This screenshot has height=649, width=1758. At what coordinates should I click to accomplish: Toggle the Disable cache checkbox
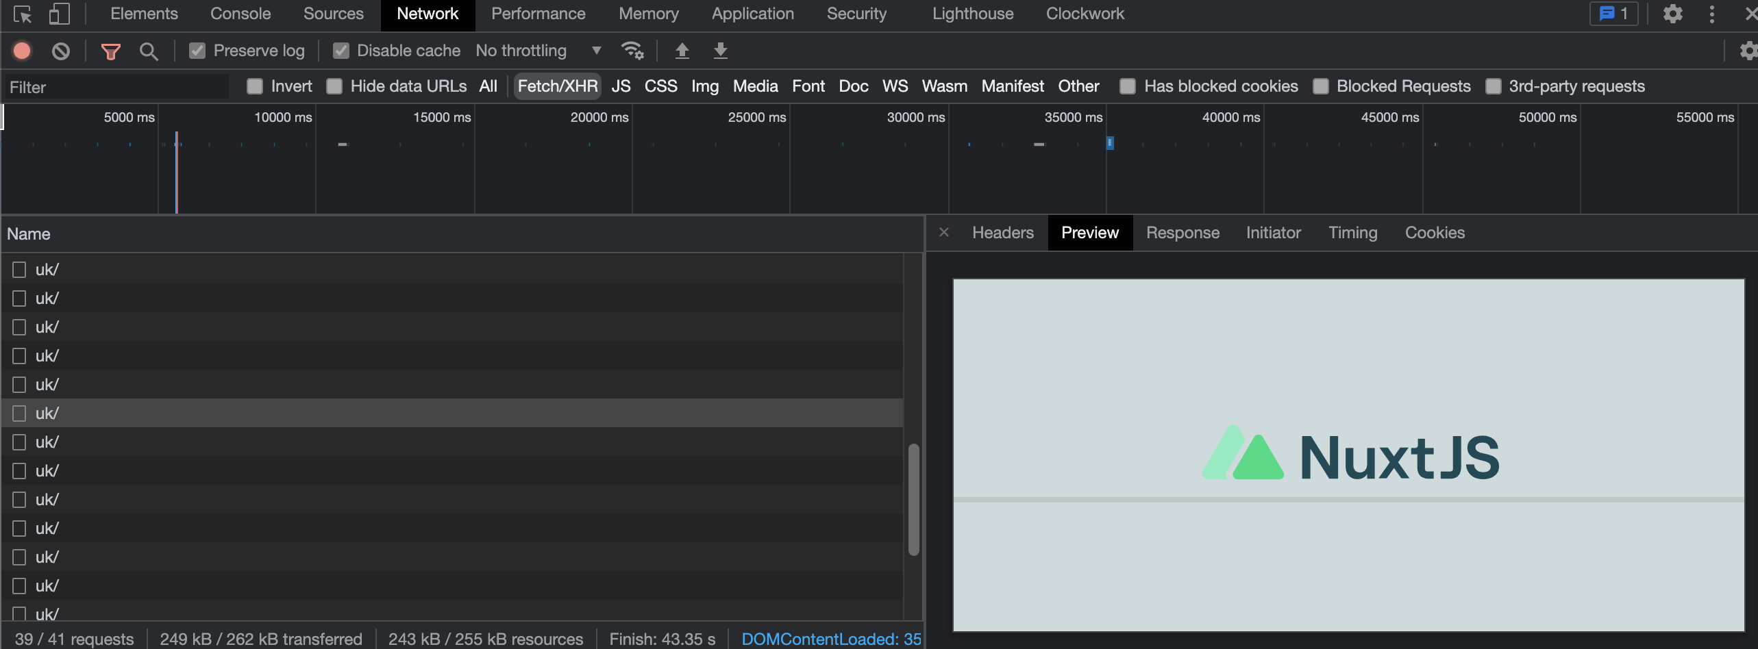(341, 51)
